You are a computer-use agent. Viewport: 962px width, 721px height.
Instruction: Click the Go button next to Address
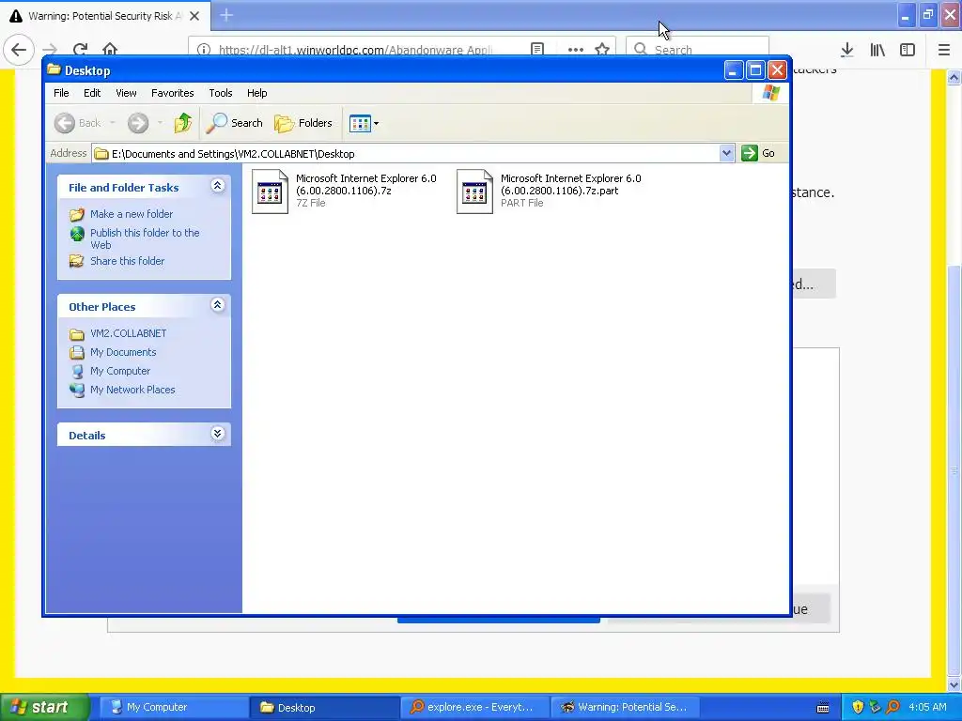tap(758, 153)
